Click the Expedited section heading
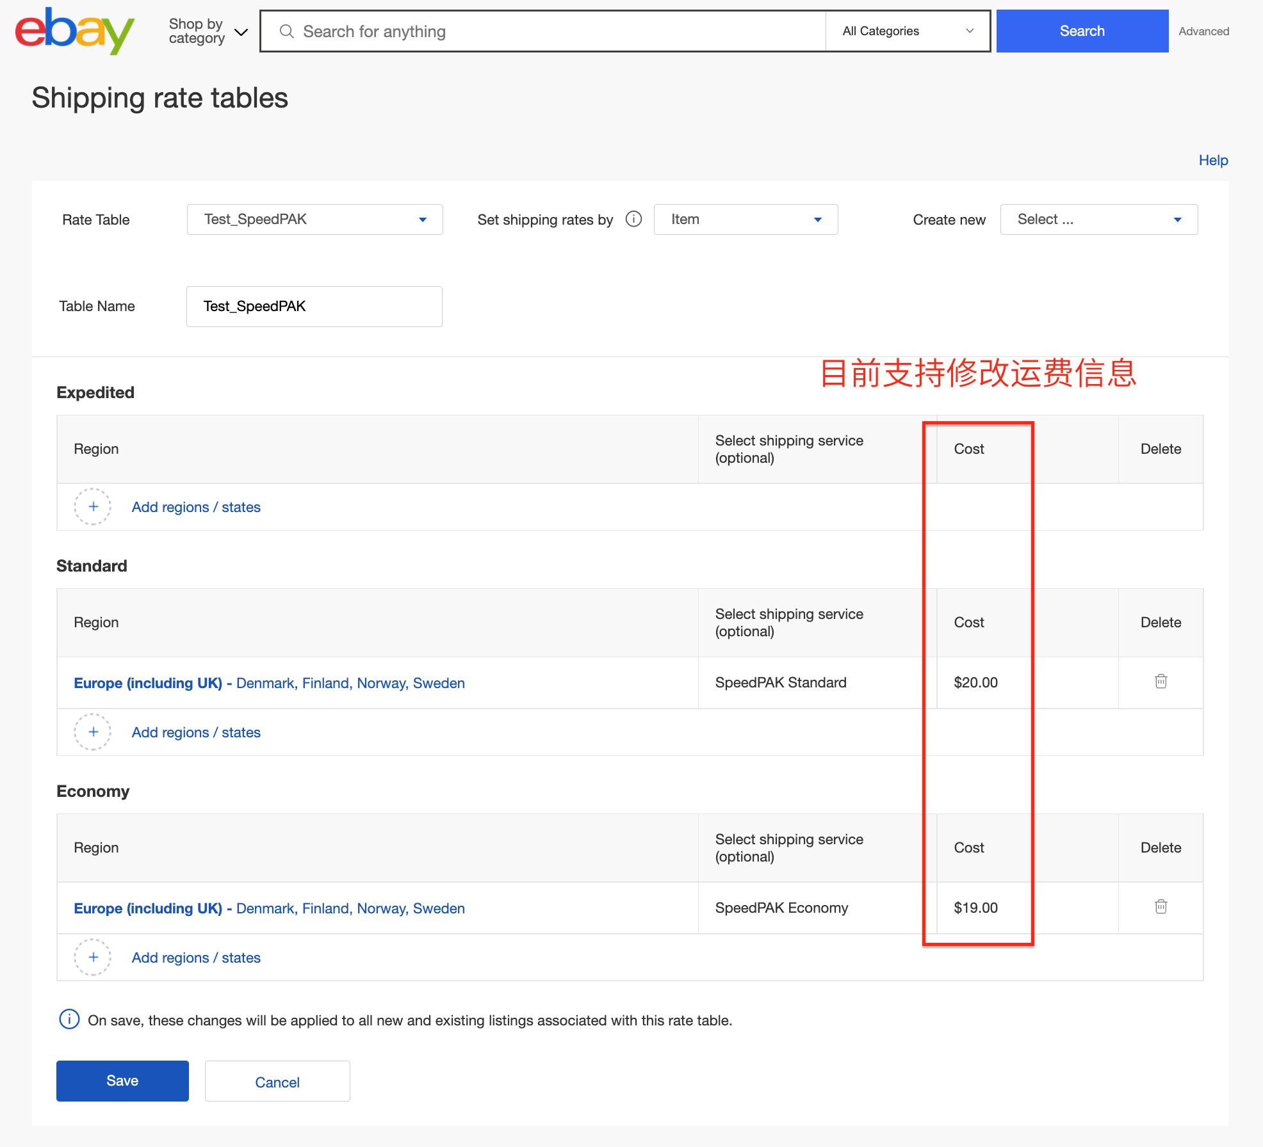The image size is (1263, 1147). [x=95, y=392]
